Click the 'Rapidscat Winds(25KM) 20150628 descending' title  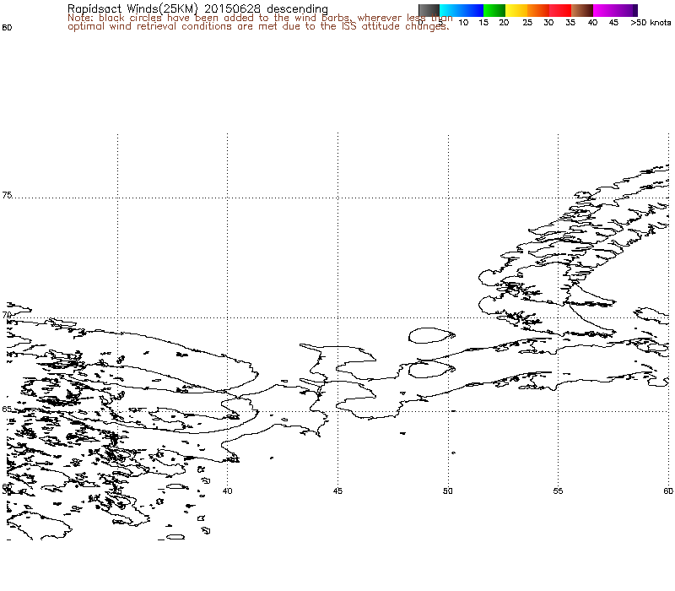click(197, 8)
